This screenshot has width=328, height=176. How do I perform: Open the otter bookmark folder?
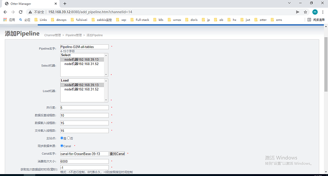tap(260, 20)
